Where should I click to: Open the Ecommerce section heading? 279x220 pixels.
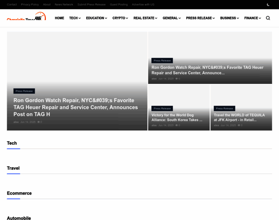coord(19,193)
